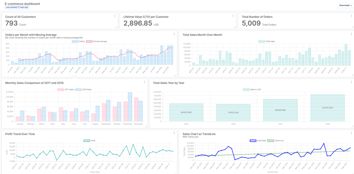Viewport: 354px width, 174px height.
Task: Open options menu for Total Sales Month Over Month
Action: point(351,34)
